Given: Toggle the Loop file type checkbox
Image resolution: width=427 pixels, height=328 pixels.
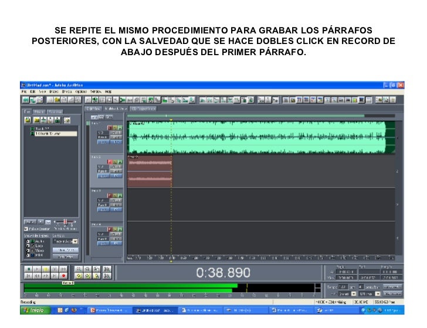Looking at the screenshot, I should [x=28, y=246].
